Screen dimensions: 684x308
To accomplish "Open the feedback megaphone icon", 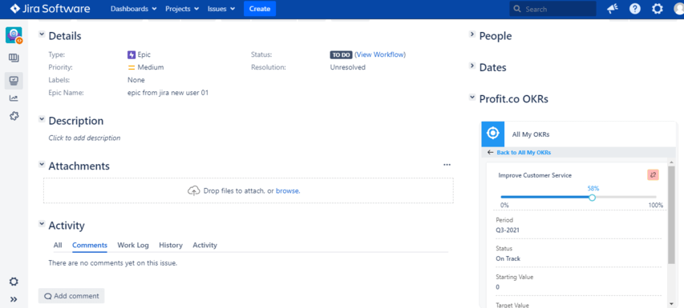I will tap(613, 9).
